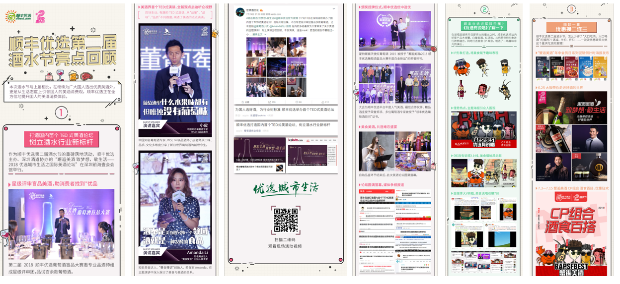This screenshot has width=620, height=284.
Task: Click the beer mug doodle beside the TED heading
Action: tap(215, 34)
